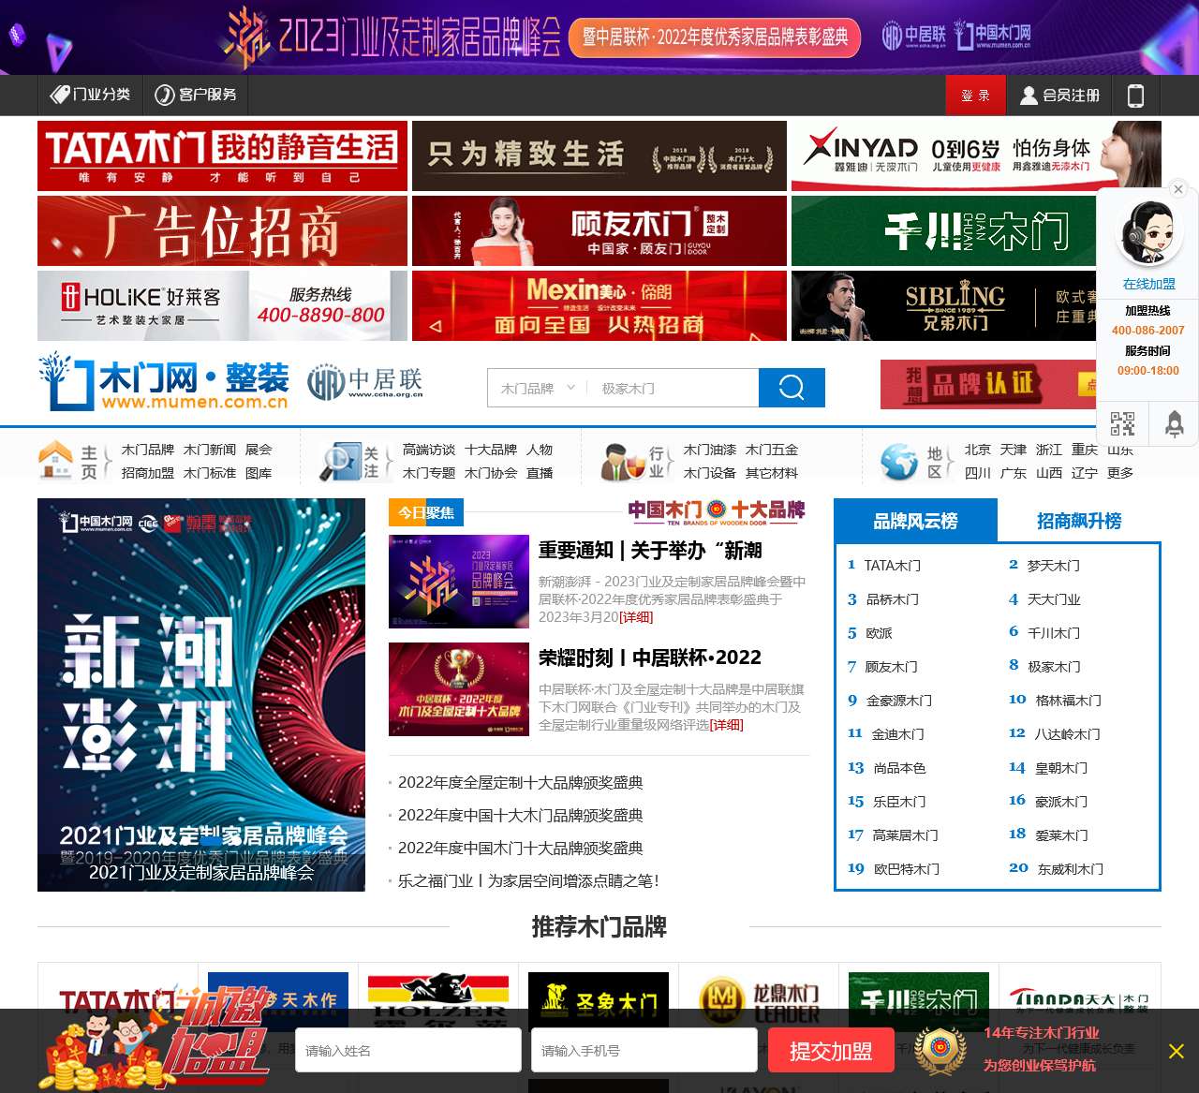The height and width of the screenshot is (1093, 1199).
Task: Click the 关注 magnifier document icon
Action: 339,460
